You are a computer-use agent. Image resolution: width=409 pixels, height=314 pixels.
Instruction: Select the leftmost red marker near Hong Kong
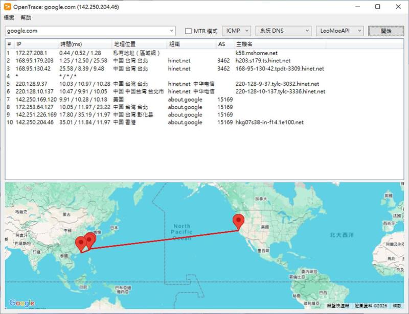pos(80,241)
